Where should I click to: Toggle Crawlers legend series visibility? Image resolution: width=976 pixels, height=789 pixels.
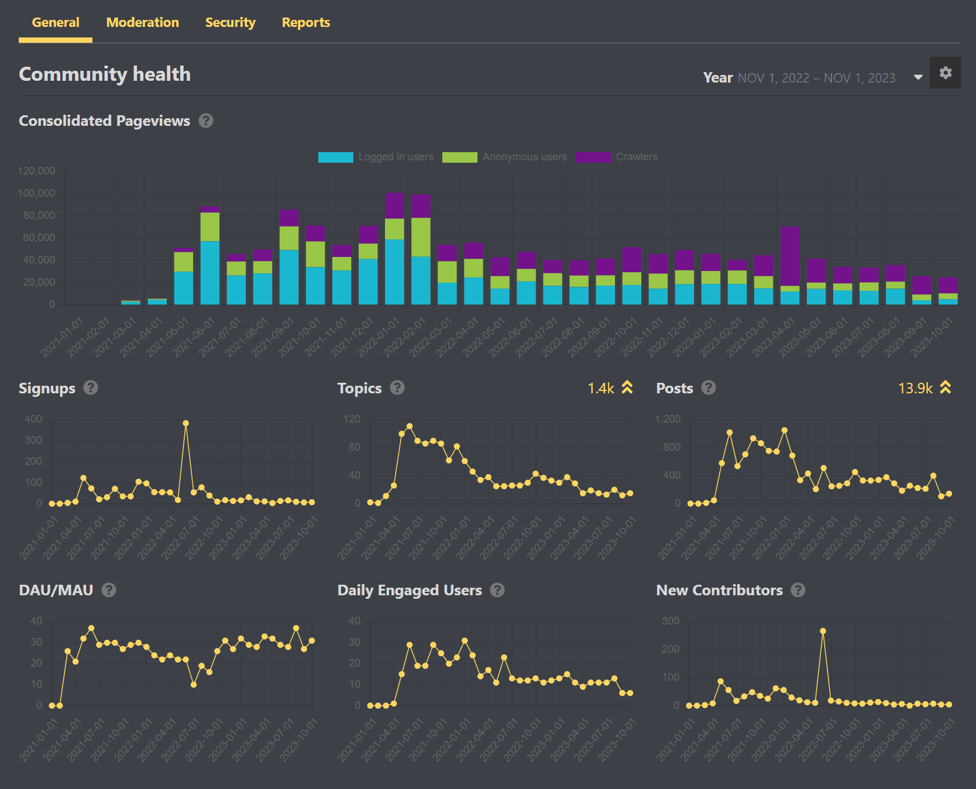636,157
